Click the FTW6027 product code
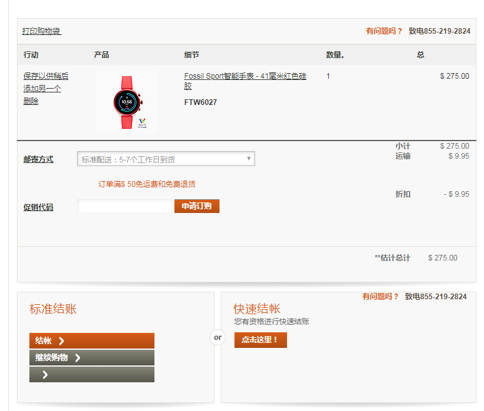 pyautogui.click(x=201, y=102)
